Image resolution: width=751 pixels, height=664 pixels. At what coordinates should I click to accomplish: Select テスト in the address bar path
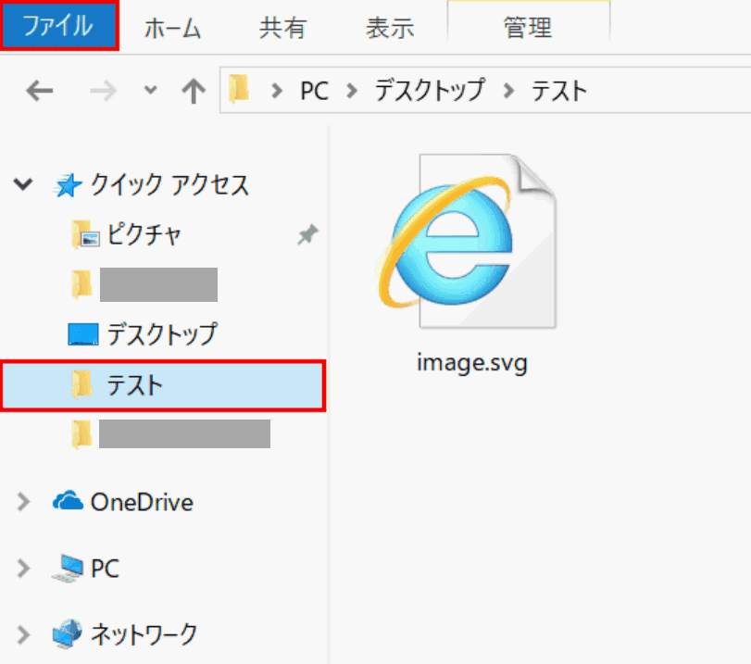click(559, 91)
